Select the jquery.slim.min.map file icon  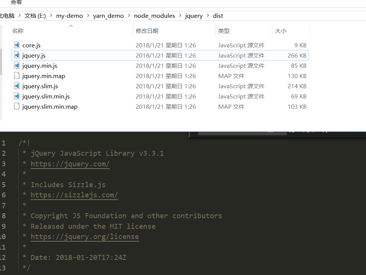(16, 106)
